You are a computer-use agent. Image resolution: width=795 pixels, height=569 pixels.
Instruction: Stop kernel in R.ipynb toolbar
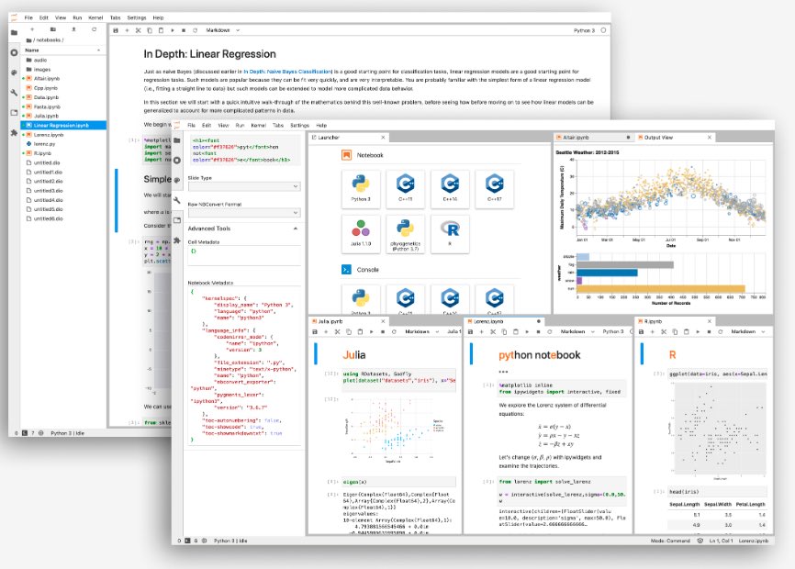coord(709,332)
